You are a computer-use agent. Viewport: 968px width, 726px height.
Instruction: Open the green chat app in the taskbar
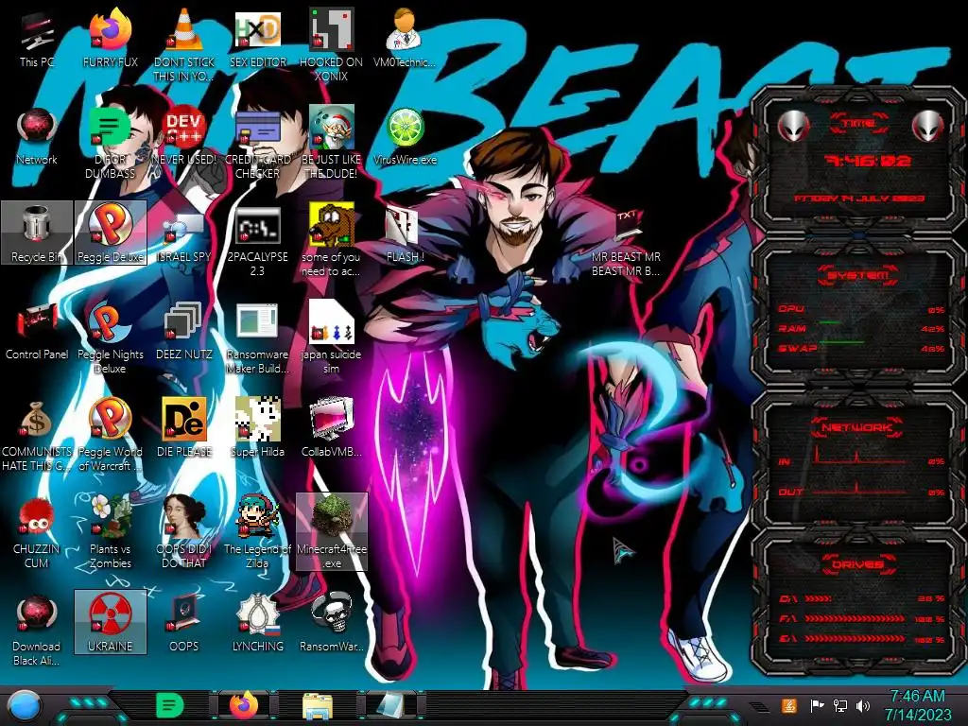click(170, 705)
